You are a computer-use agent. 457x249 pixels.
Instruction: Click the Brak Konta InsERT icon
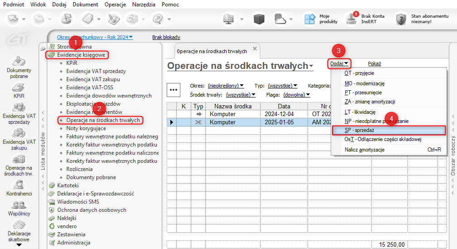[352, 19]
